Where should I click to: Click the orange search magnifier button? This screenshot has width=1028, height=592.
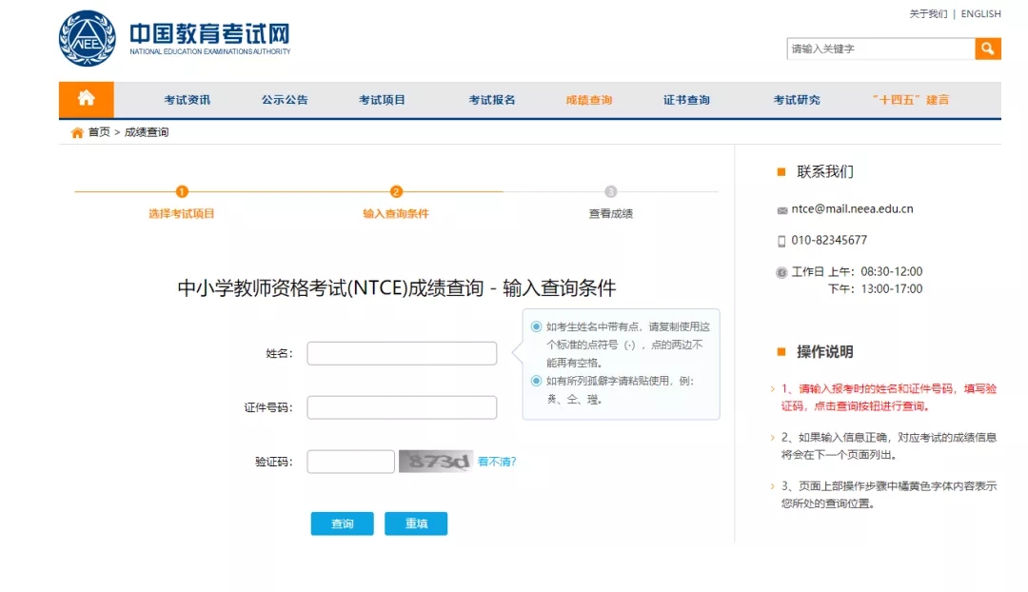click(x=988, y=49)
